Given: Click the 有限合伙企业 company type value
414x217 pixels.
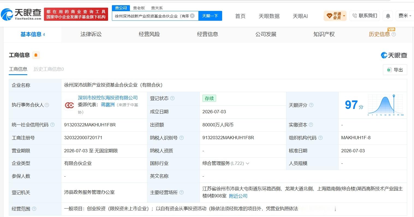Looking at the screenshot, I should tap(78, 164).
